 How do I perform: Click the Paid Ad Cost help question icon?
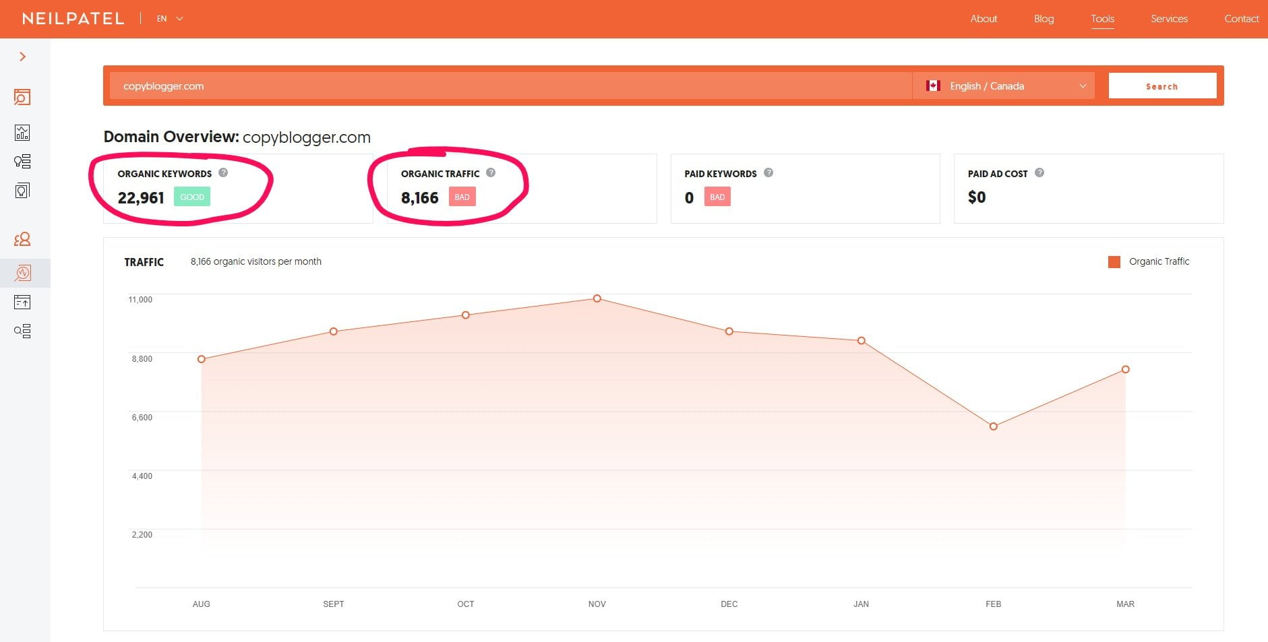pyautogui.click(x=1039, y=172)
